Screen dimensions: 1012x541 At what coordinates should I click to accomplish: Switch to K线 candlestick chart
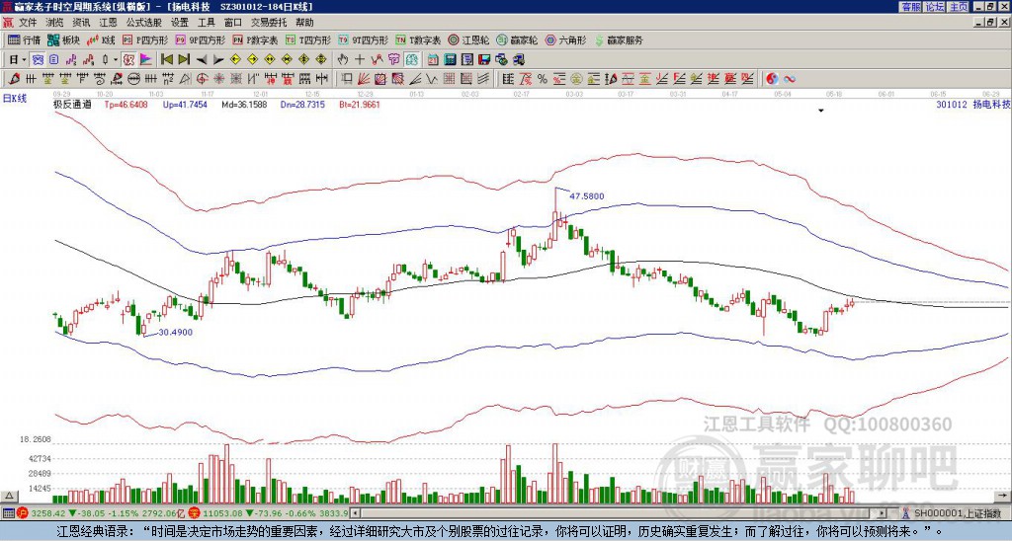tap(101, 39)
